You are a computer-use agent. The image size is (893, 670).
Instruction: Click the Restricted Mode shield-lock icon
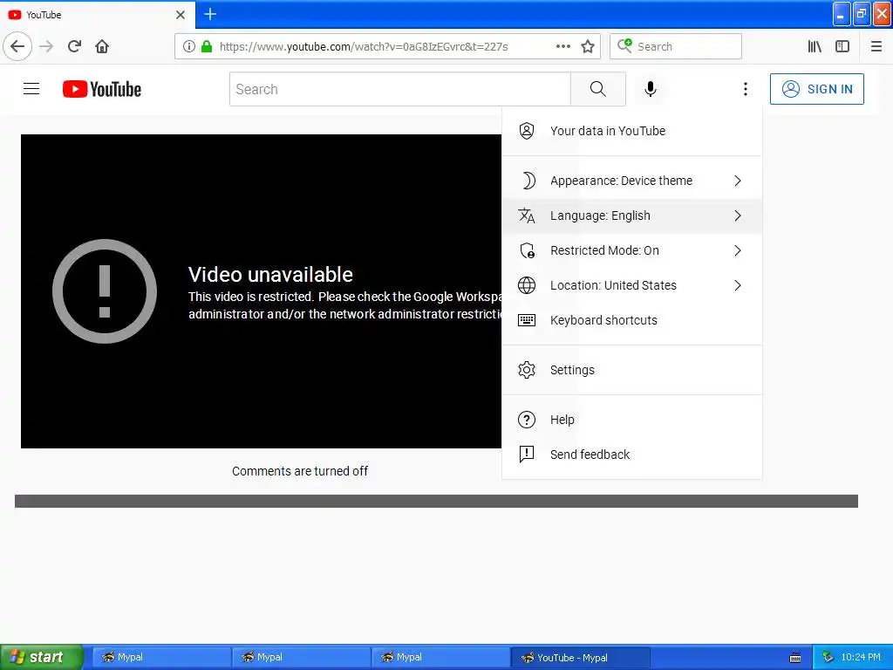click(x=527, y=250)
